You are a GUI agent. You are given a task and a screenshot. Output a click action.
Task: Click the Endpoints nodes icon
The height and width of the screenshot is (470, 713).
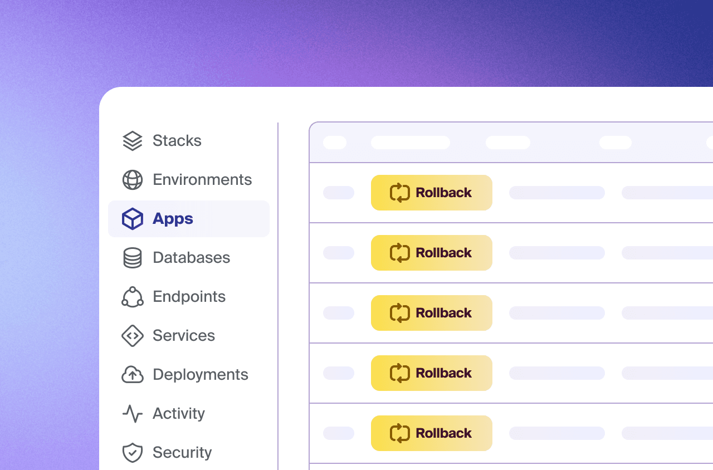click(132, 296)
